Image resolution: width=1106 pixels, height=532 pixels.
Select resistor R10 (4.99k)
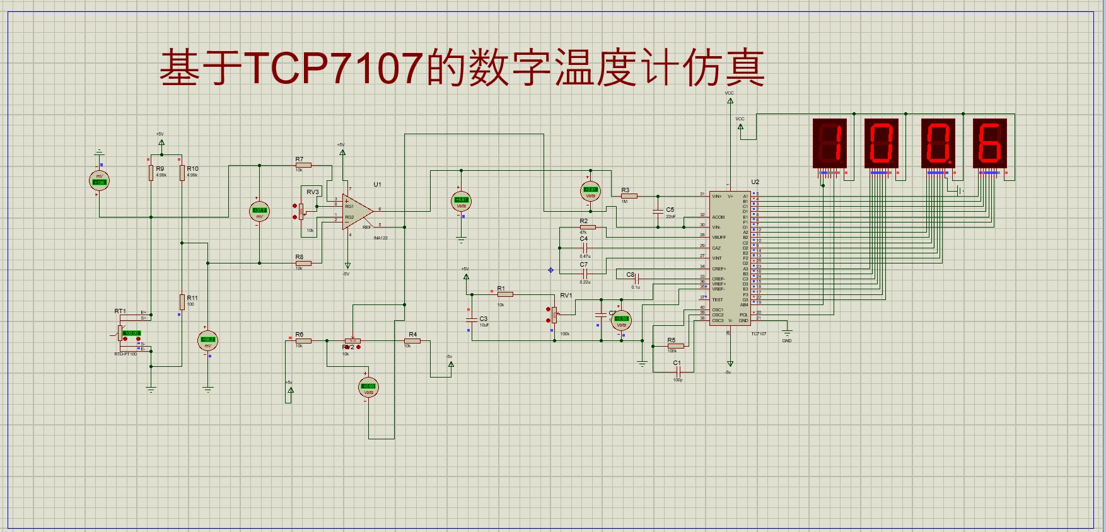tap(182, 173)
